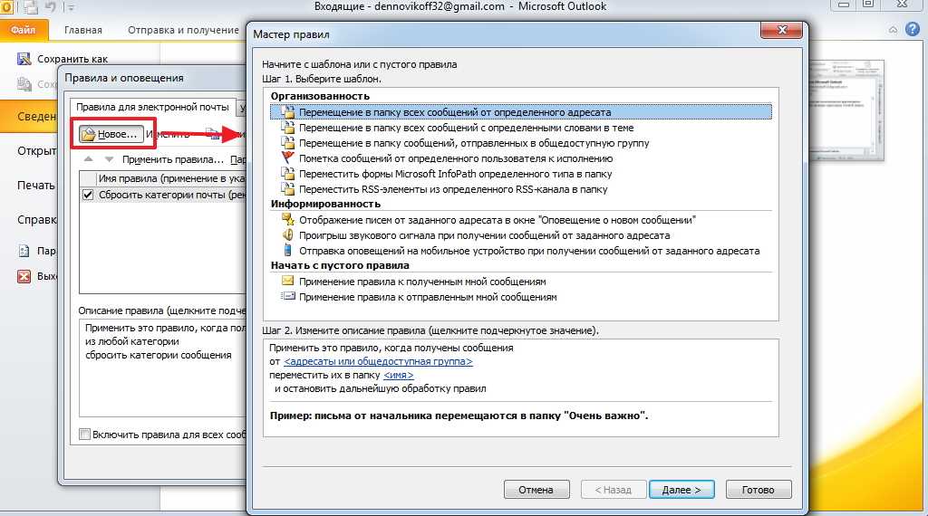Click the star icon for new message alert rule
This screenshot has width=928, height=516.
click(x=287, y=220)
